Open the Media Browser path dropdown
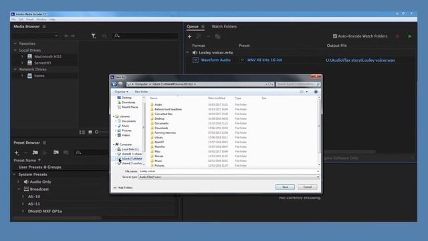428x241 pixels. pos(56,35)
